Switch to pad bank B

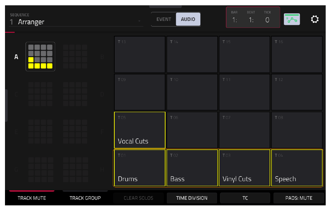click(x=75, y=56)
